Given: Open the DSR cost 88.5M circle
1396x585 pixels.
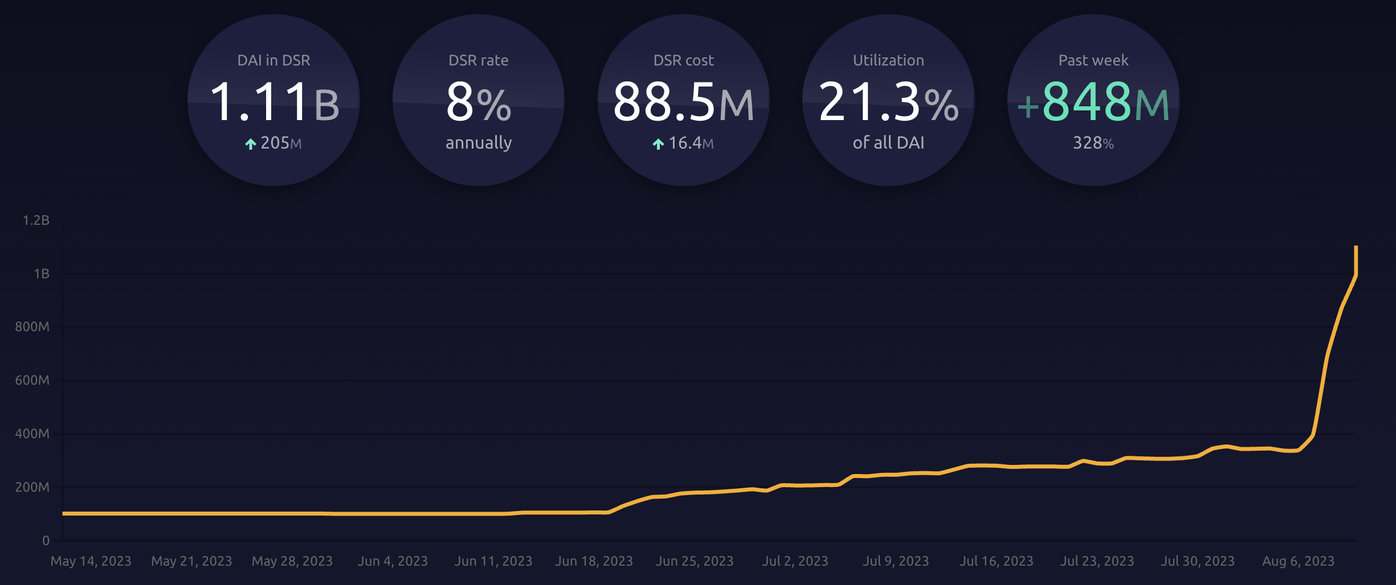Looking at the screenshot, I should click(x=684, y=101).
